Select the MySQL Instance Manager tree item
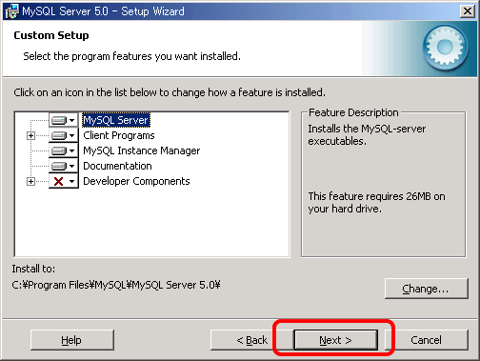The image size is (480, 361). pyautogui.click(x=142, y=150)
